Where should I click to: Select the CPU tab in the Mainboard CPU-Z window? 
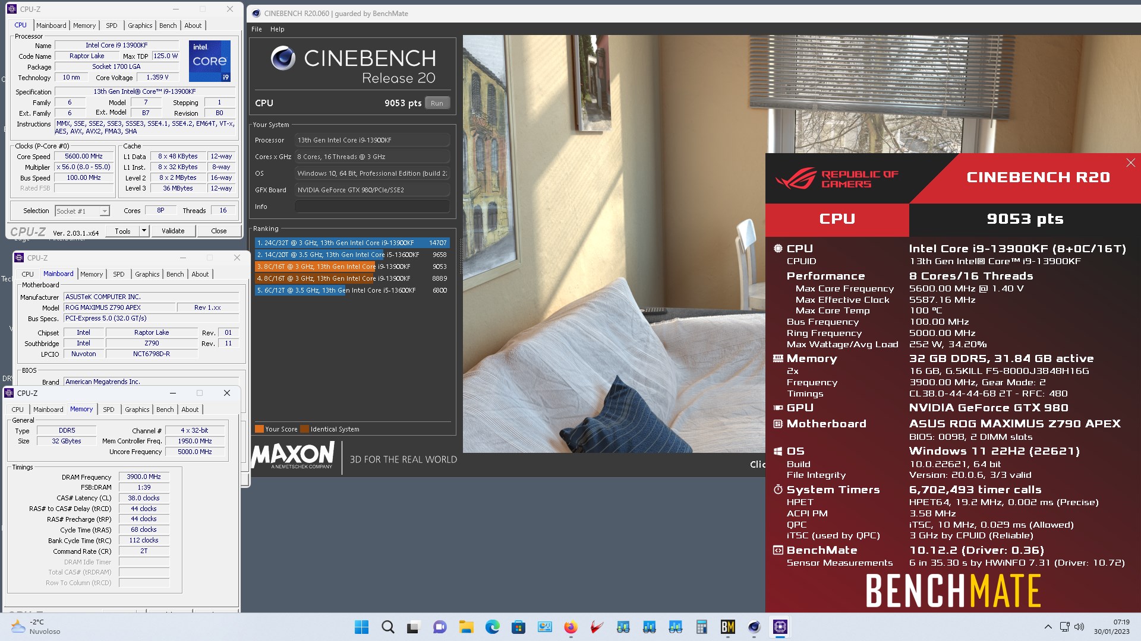click(27, 274)
